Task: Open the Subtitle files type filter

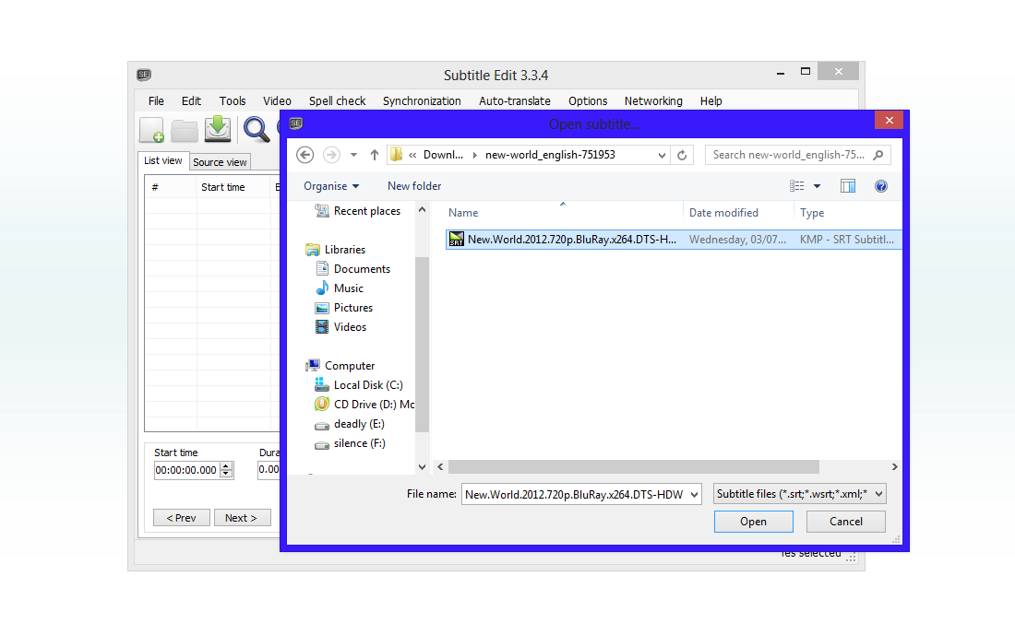Action: (x=800, y=494)
